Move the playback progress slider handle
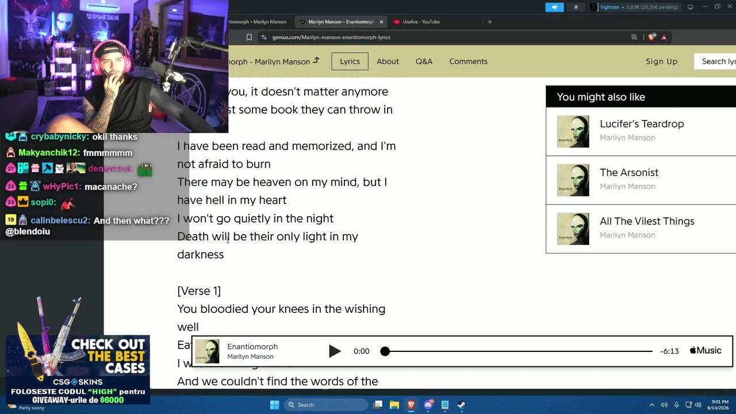This screenshot has width=736, height=414. pos(385,351)
